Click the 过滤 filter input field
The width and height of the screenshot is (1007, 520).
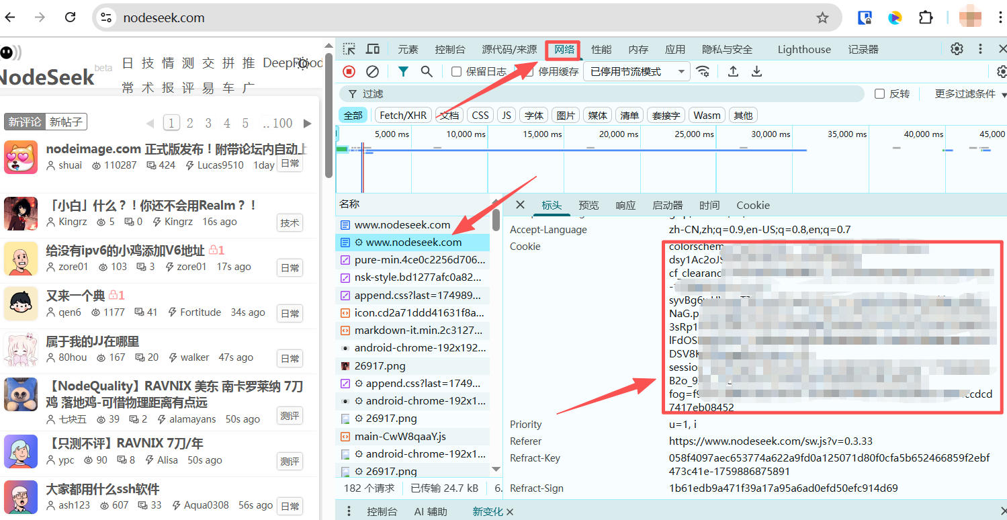tap(605, 94)
